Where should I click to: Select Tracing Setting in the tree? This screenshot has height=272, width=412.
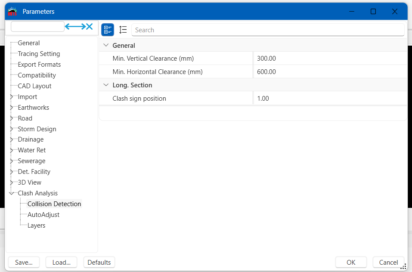point(39,54)
